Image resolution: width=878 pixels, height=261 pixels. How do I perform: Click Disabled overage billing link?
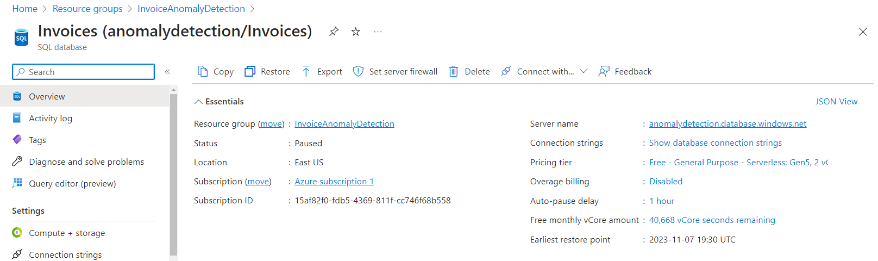pos(666,182)
